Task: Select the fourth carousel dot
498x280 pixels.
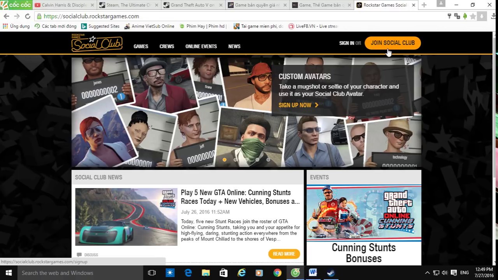Action: coord(257,159)
